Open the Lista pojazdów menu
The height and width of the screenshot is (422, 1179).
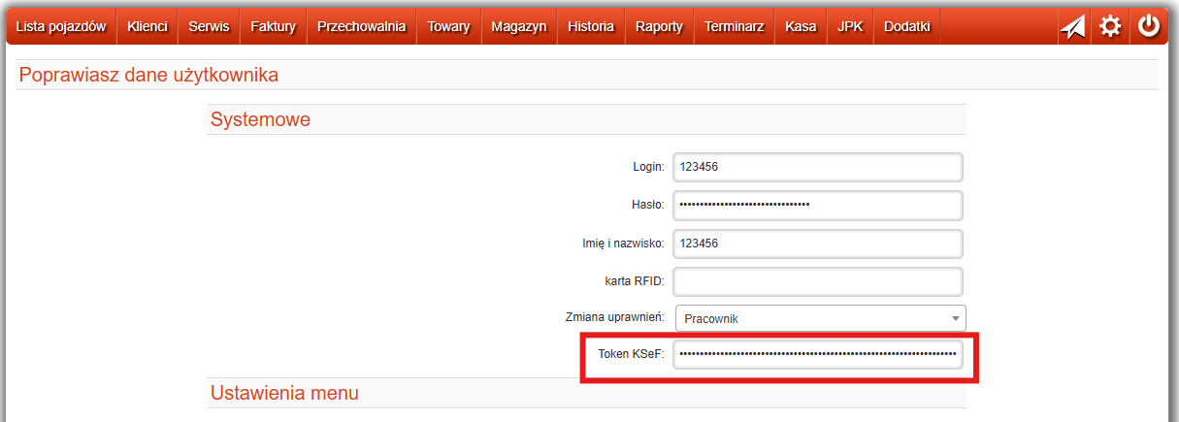pyautogui.click(x=60, y=27)
